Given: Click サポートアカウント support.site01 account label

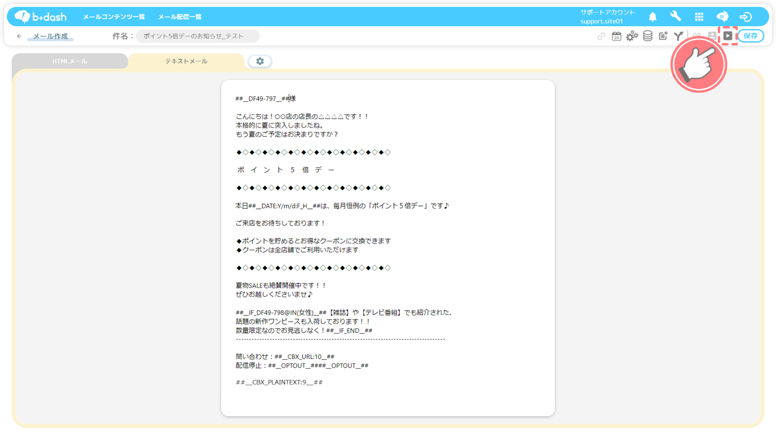Looking at the screenshot, I should [x=607, y=17].
